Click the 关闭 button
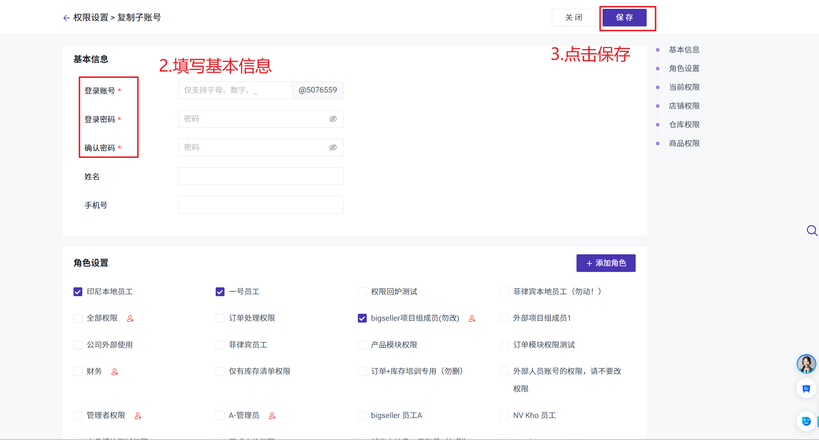This screenshot has width=819, height=440. pos(574,18)
